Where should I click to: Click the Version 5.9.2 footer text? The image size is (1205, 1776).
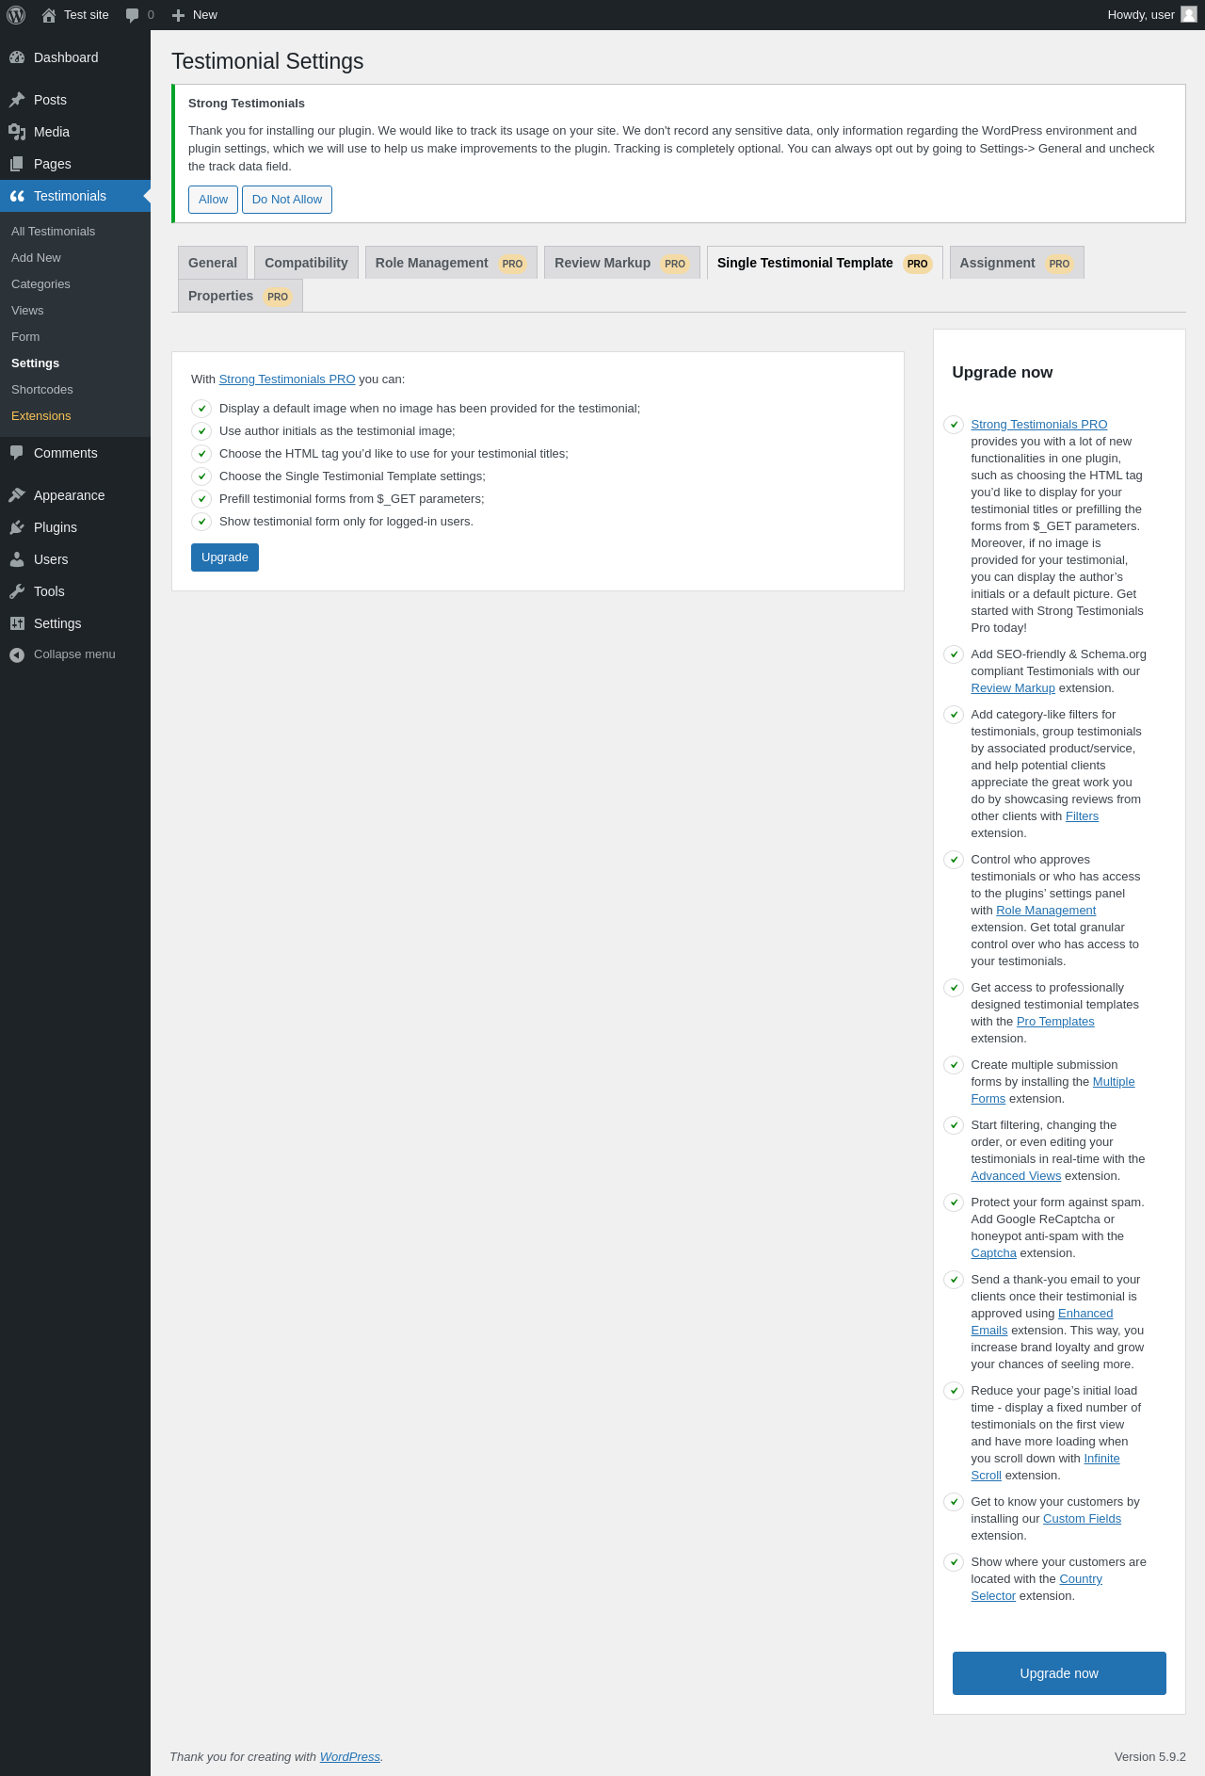(1150, 1757)
